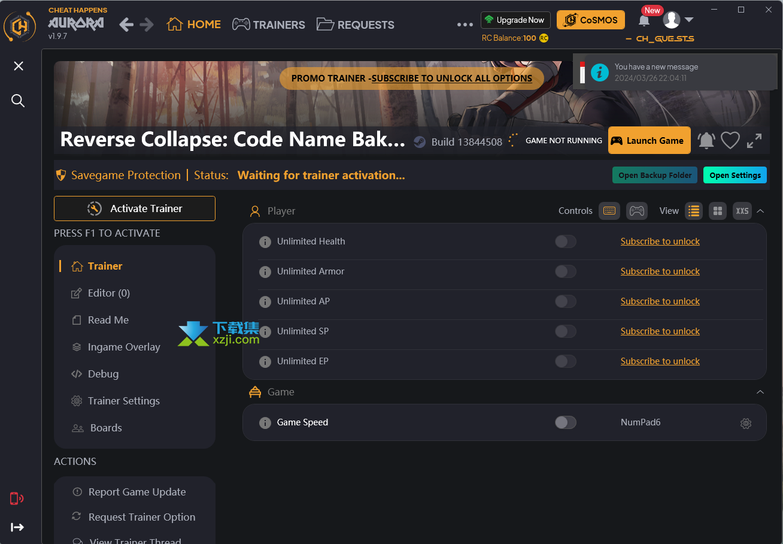Show info for Unlimited SP
The image size is (783, 544).
coord(265,332)
